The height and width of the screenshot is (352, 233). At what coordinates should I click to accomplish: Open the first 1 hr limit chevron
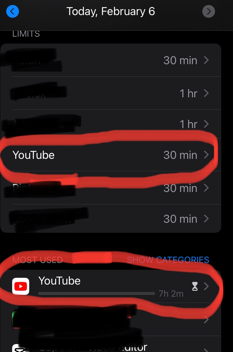[x=206, y=93]
